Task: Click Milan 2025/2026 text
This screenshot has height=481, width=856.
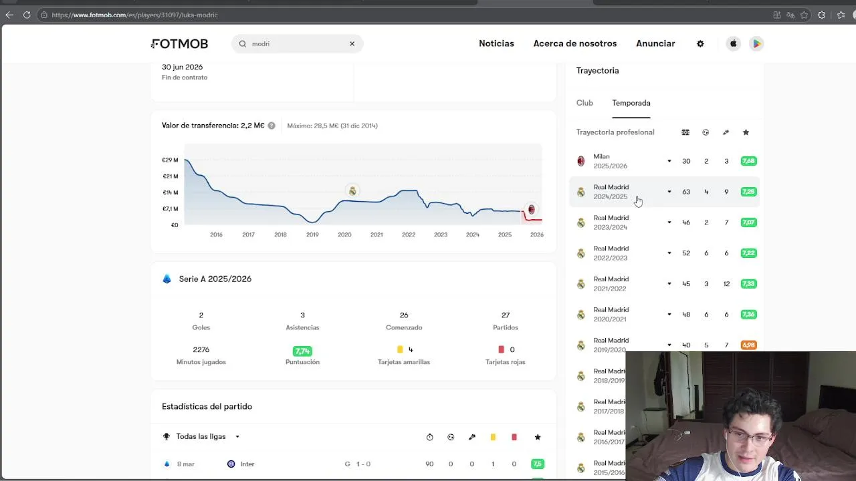Action: coord(610,161)
